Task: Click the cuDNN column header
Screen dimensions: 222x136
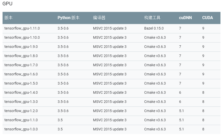Action: 185,18
